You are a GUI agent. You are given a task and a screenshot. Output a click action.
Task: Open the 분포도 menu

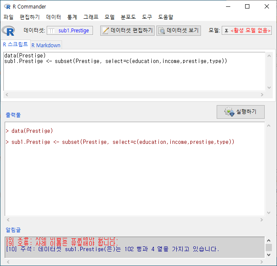point(128,17)
